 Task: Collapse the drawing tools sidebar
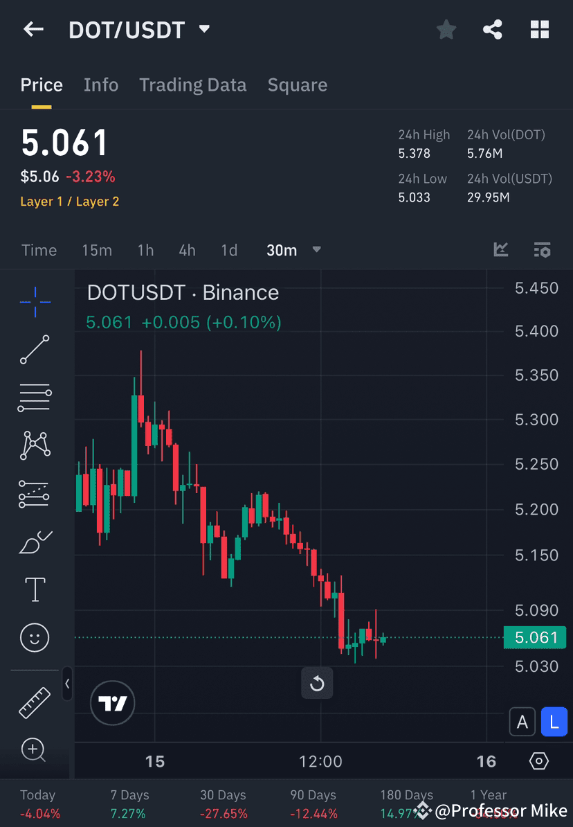[x=68, y=684]
